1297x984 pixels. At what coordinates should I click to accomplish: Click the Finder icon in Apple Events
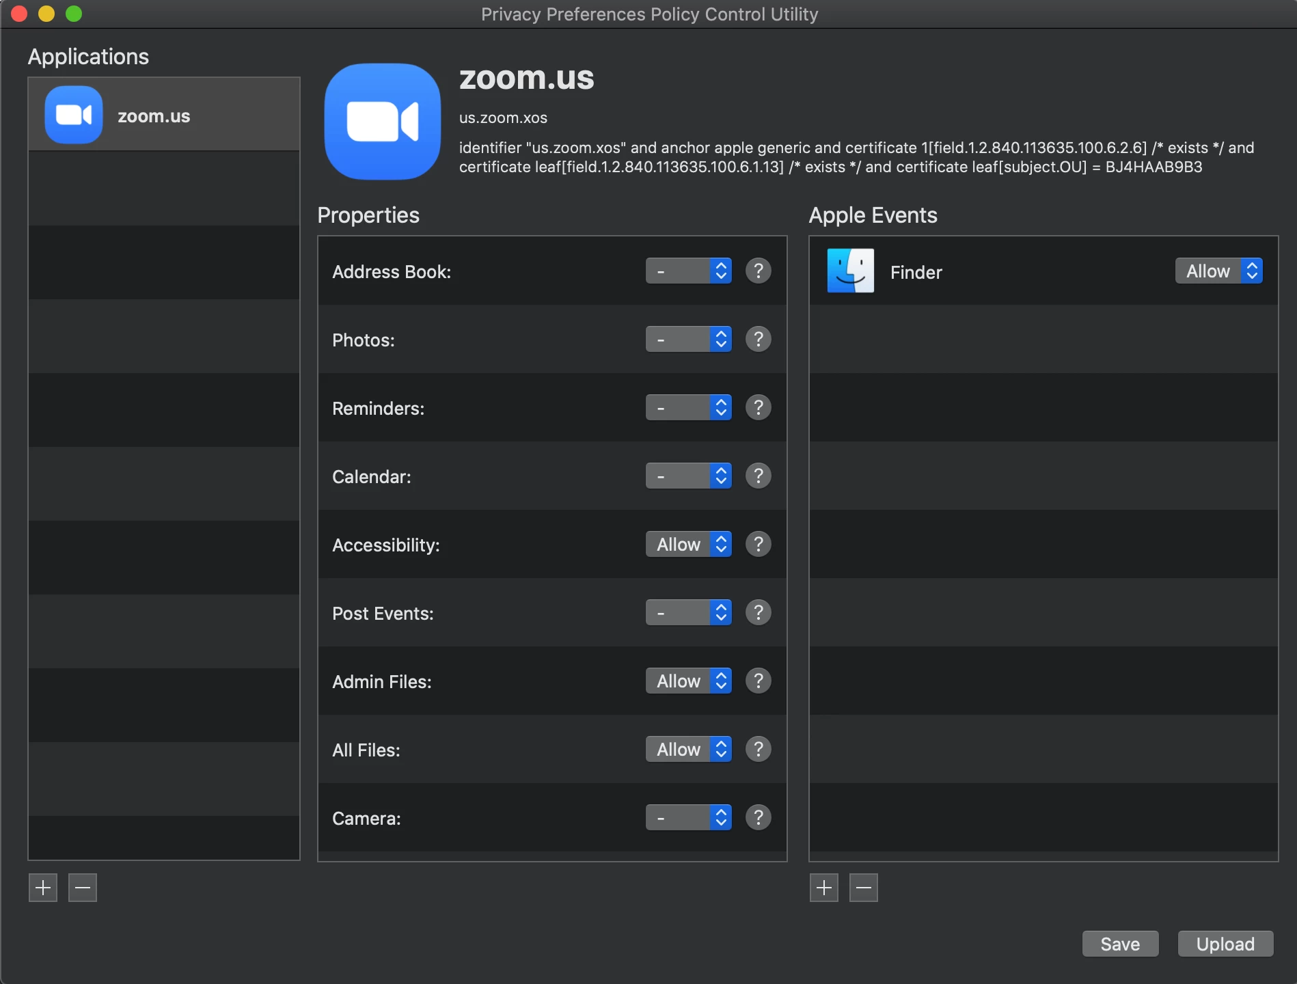coord(850,271)
